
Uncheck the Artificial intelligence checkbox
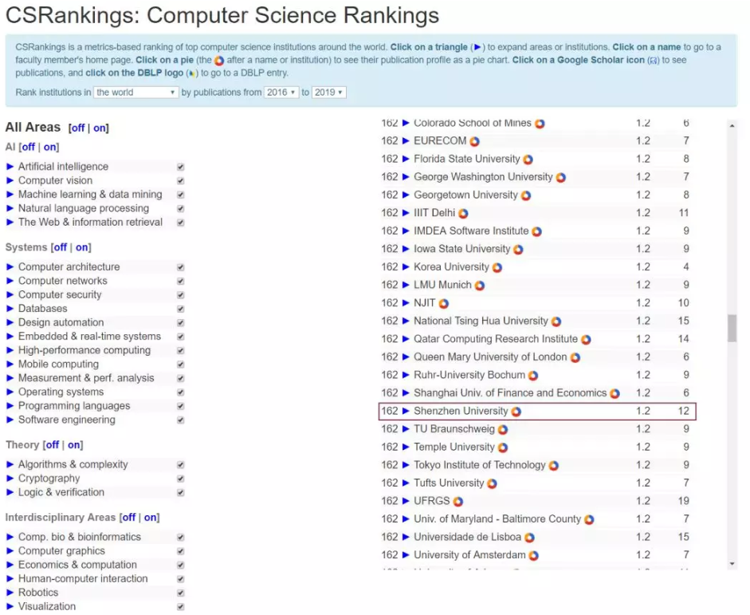pyautogui.click(x=180, y=167)
